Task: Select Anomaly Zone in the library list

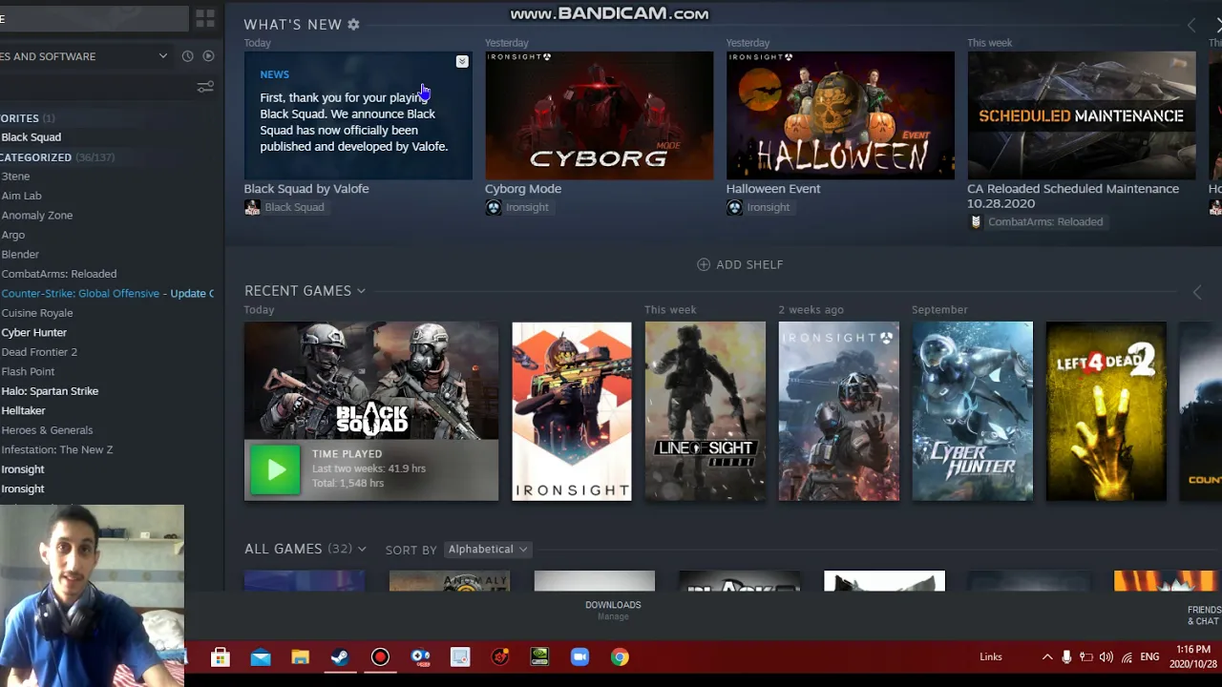Action: [36, 216]
